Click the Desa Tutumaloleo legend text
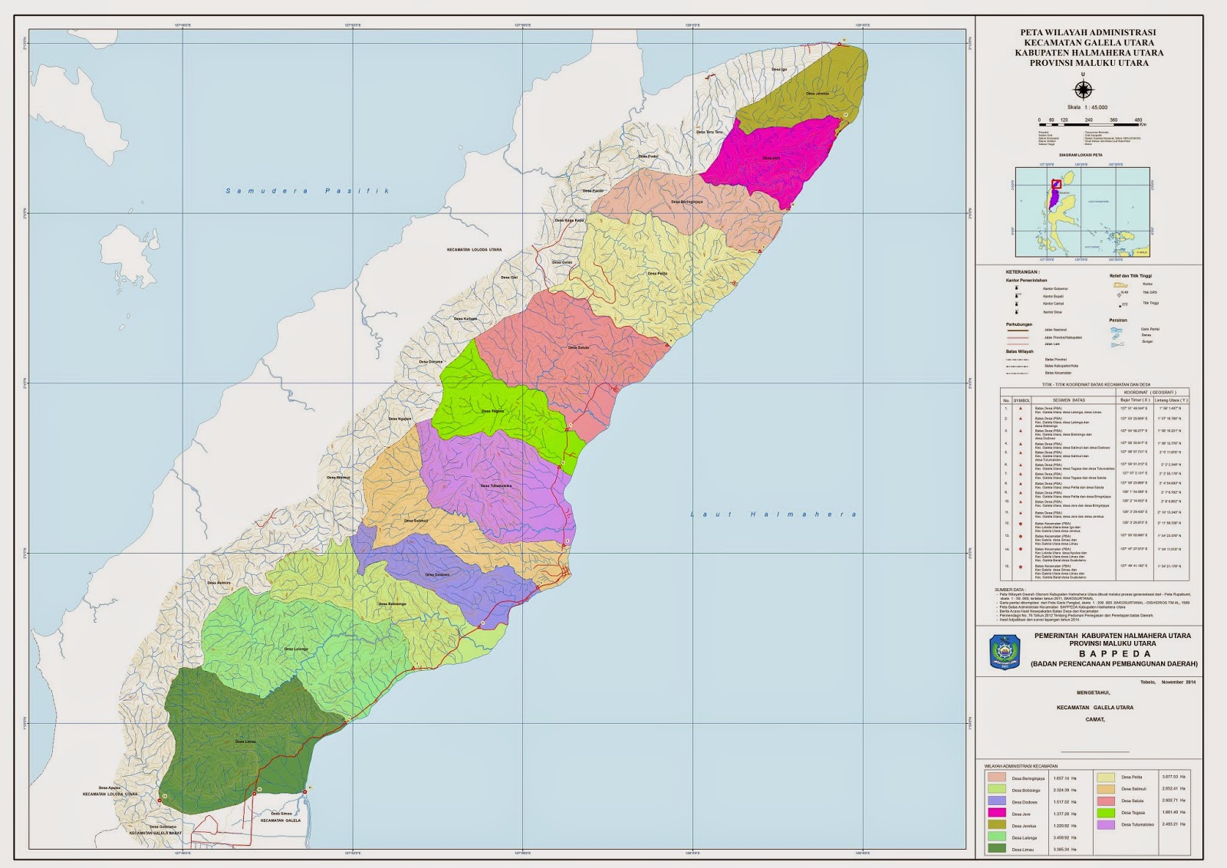 click(x=1138, y=824)
